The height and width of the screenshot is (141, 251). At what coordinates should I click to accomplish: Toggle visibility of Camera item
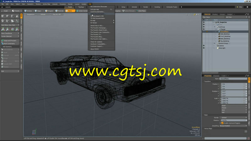point(204,46)
